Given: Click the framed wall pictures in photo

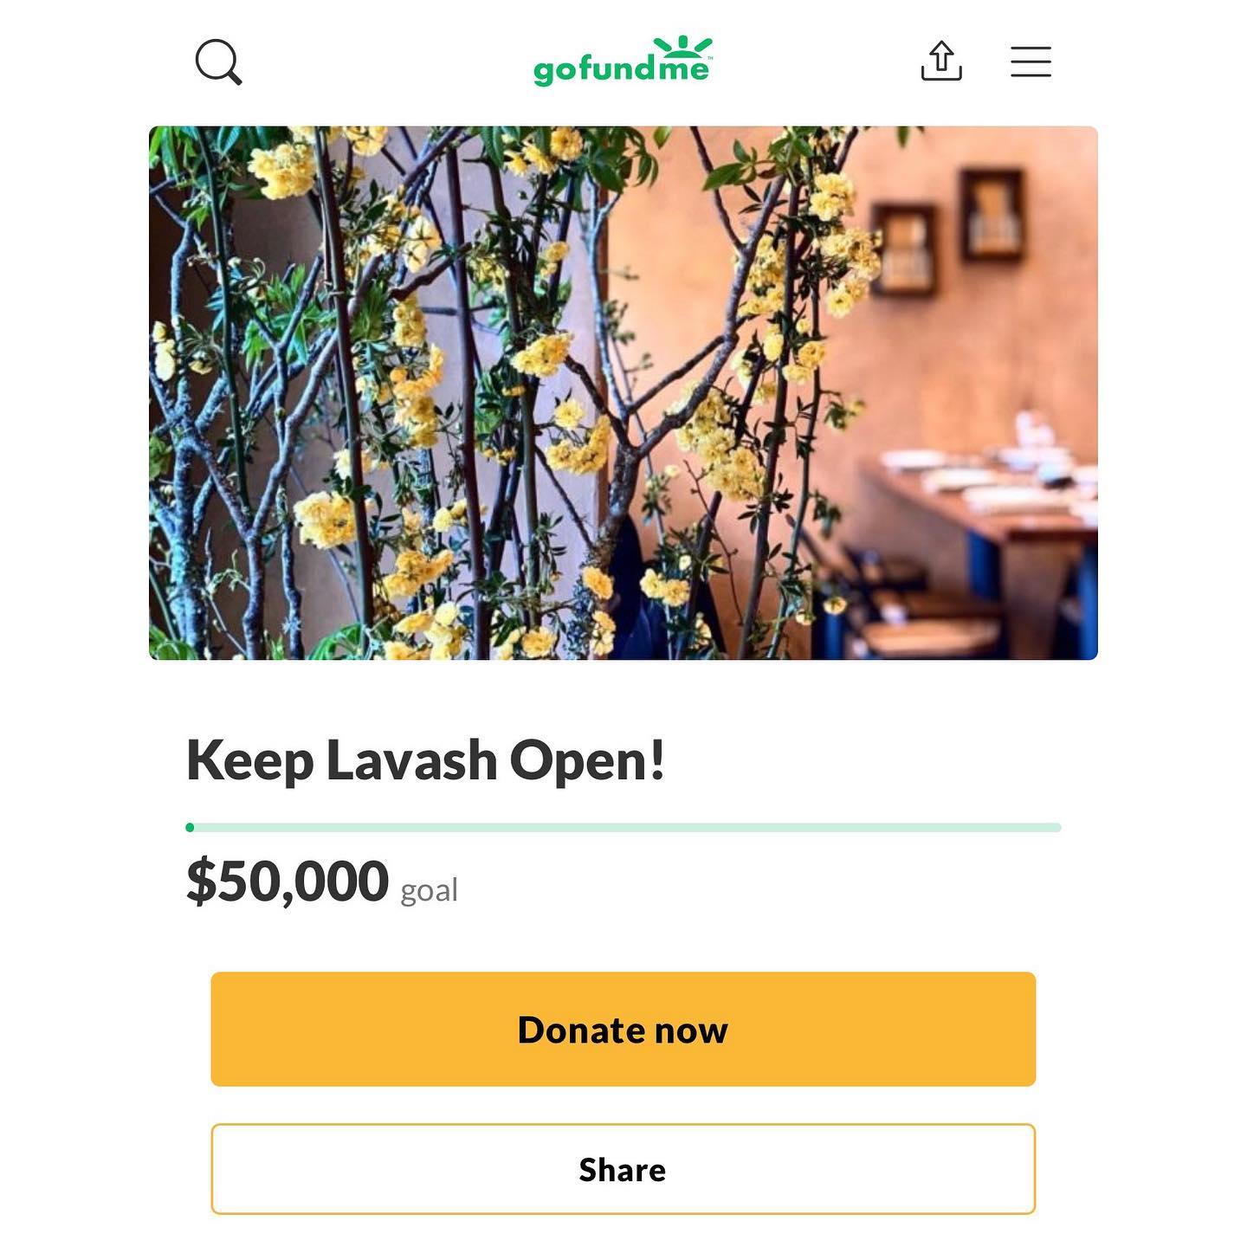Looking at the screenshot, I should pos(948,229).
